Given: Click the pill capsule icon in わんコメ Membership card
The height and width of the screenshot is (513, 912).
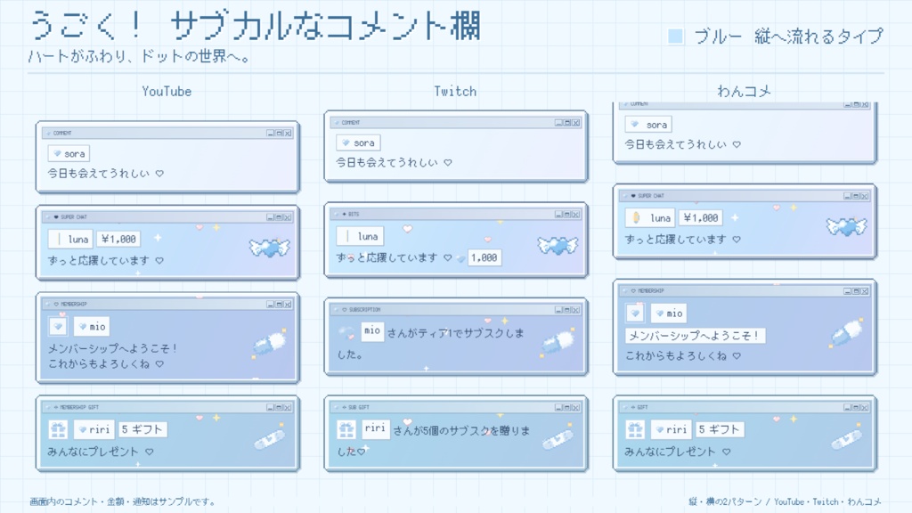Looking at the screenshot, I should click(846, 333).
